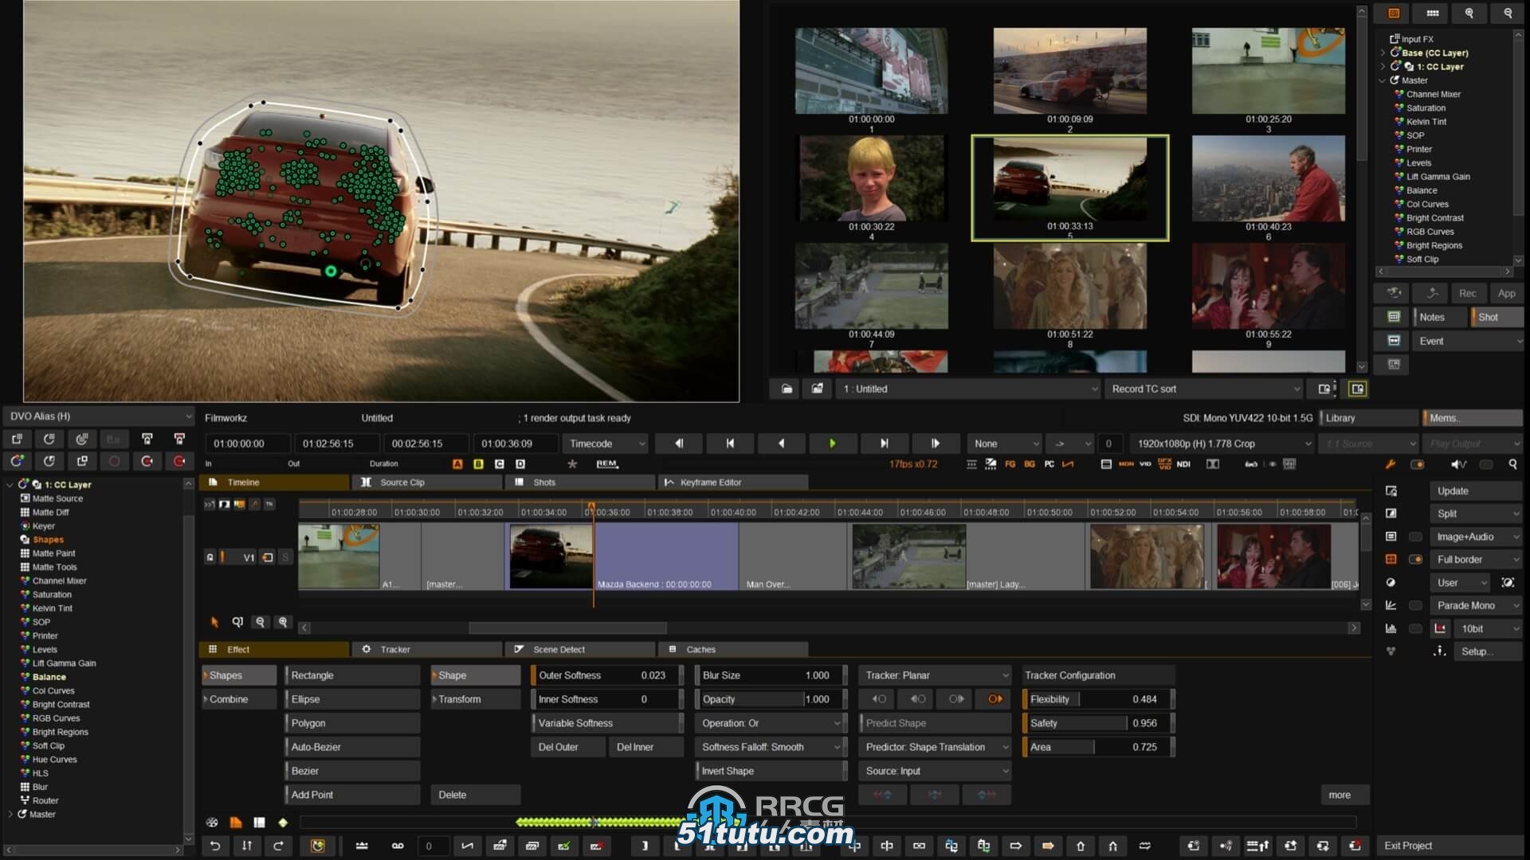Open the Timecode dropdown

(606, 444)
